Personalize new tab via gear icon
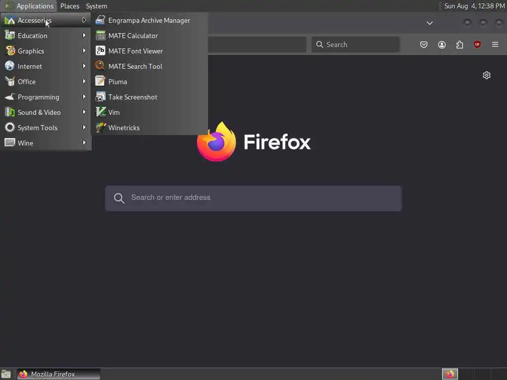The width and height of the screenshot is (507, 380). click(x=487, y=75)
